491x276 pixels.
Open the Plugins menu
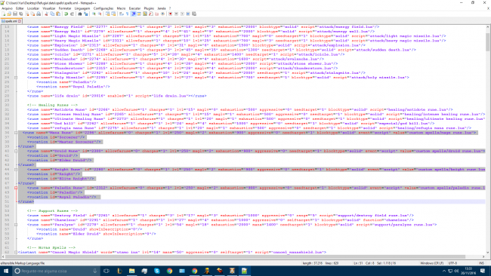tap(149, 8)
